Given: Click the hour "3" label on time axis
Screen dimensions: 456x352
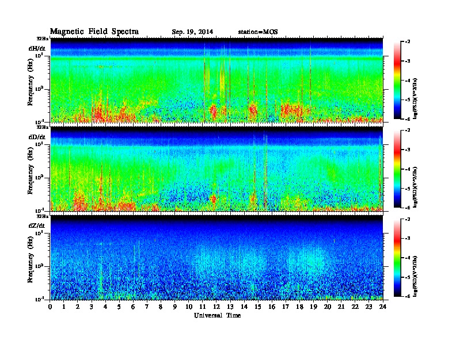Looking at the screenshot, I should [x=92, y=307].
